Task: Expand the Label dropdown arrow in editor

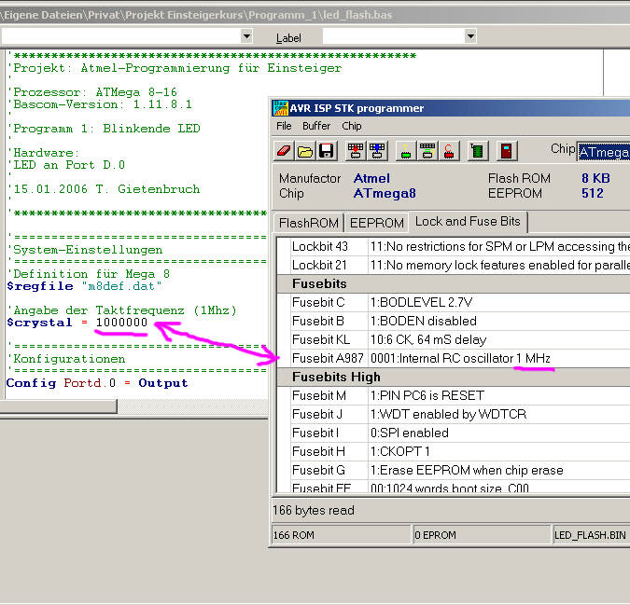Action: (x=470, y=36)
